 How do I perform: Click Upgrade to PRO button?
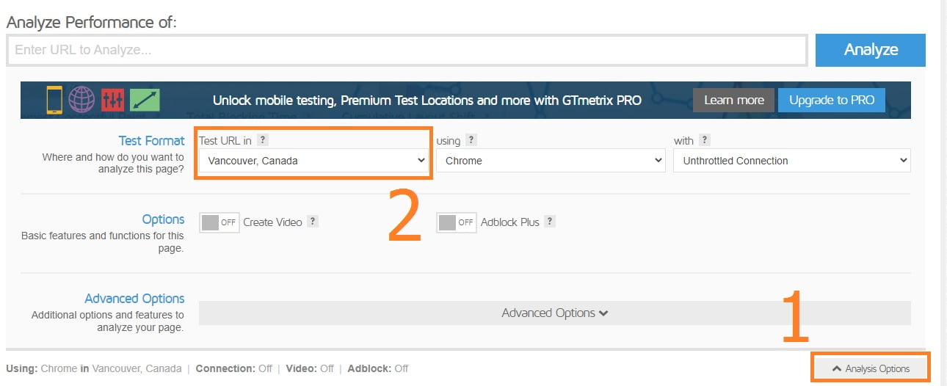(832, 101)
